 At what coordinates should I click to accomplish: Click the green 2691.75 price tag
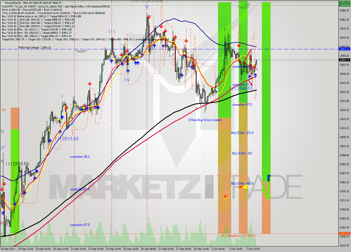[344, 2]
